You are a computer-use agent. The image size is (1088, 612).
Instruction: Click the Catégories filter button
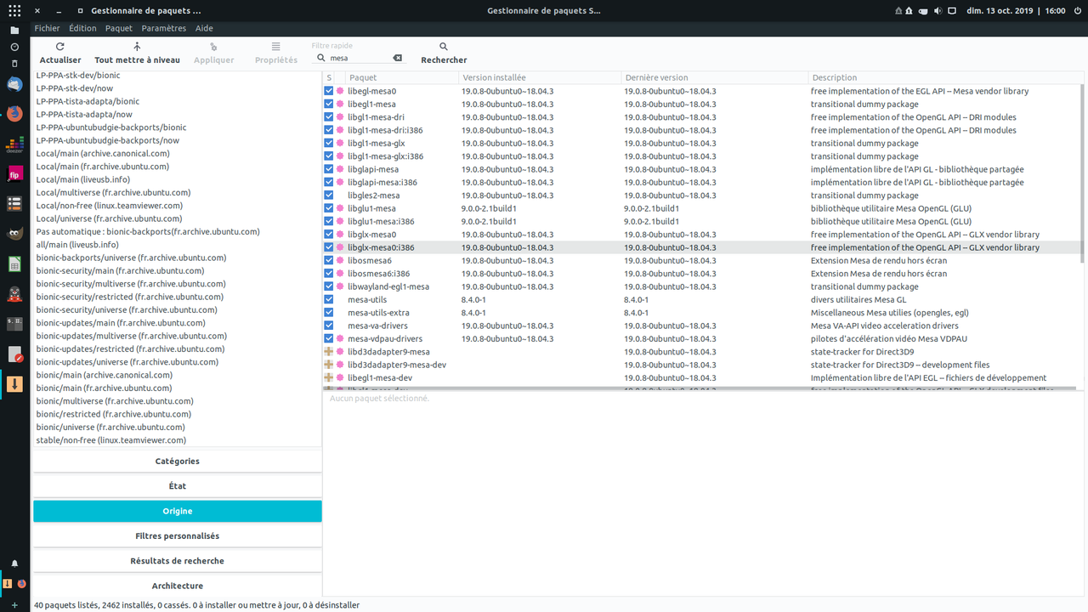point(178,461)
